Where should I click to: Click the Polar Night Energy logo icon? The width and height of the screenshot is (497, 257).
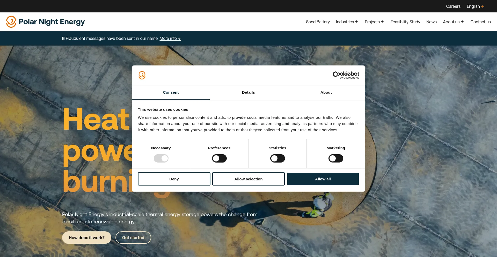pos(11,22)
